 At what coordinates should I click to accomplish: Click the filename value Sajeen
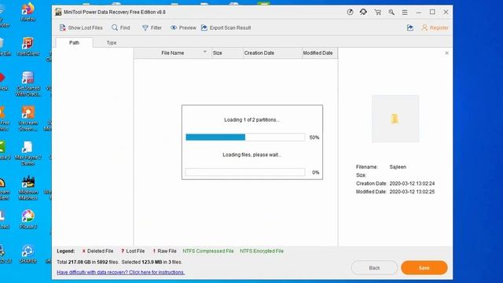click(x=398, y=167)
